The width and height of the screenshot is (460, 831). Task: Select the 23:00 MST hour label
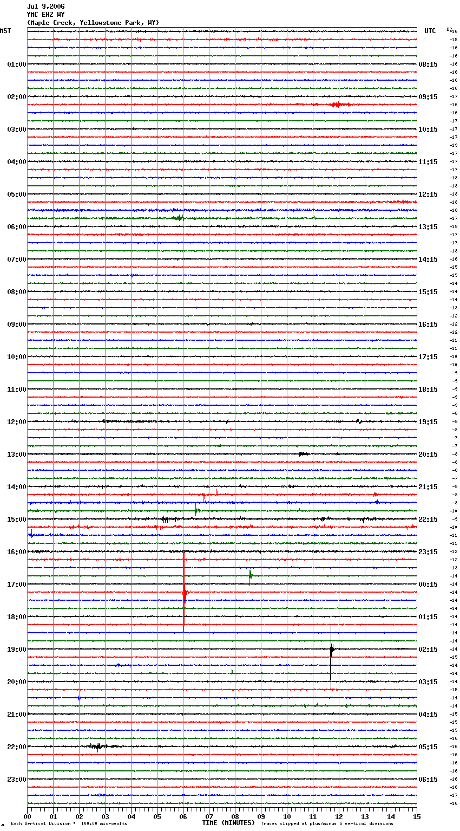click(17, 780)
